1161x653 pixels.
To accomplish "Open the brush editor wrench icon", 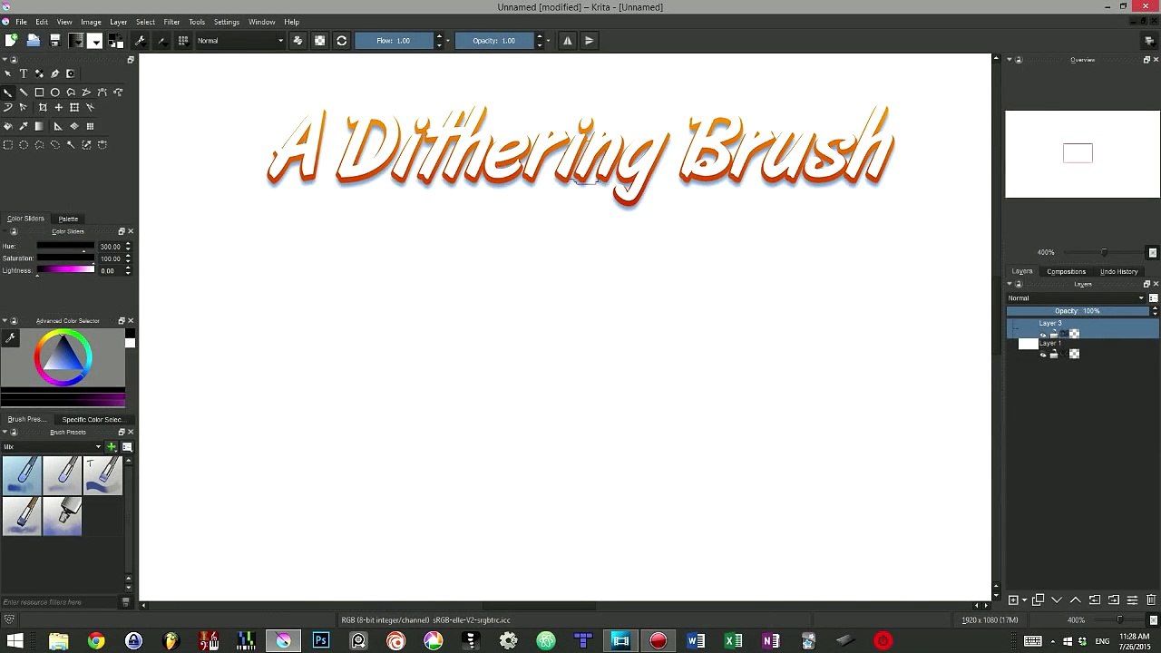I will tap(140, 40).
